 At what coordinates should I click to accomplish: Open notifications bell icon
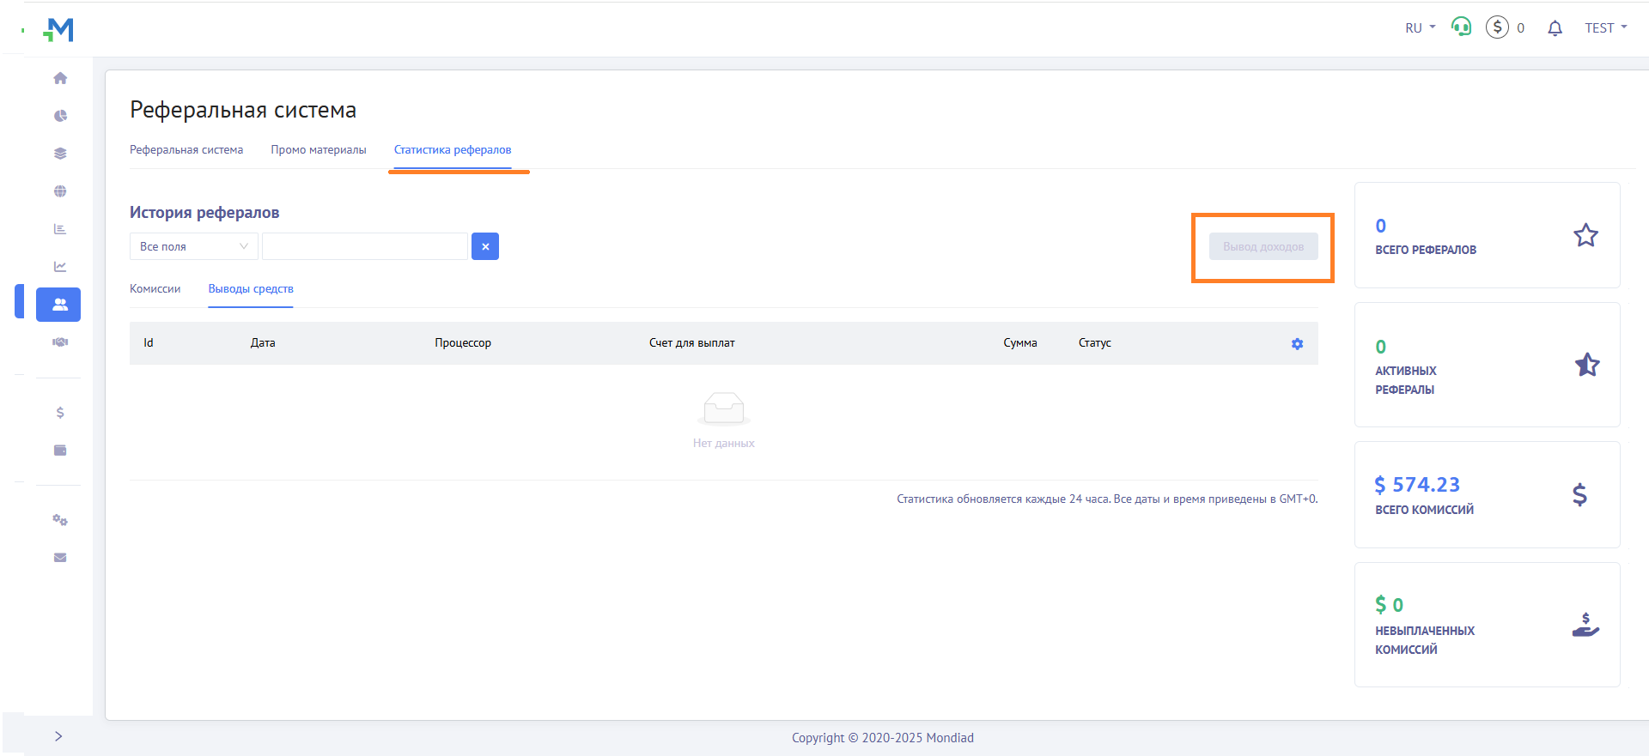(x=1555, y=28)
